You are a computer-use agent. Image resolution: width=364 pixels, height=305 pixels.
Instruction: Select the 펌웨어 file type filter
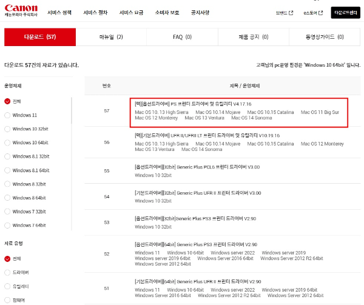[x=7, y=300]
